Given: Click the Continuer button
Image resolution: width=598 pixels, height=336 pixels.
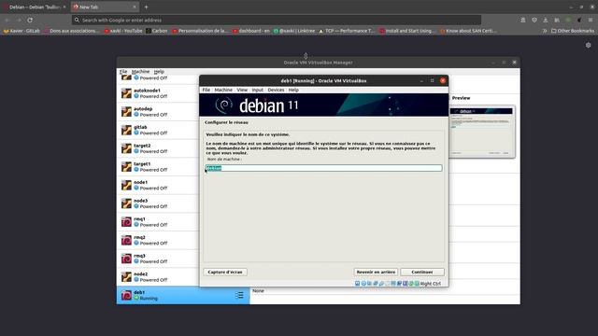Looking at the screenshot, I should click(x=422, y=272).
